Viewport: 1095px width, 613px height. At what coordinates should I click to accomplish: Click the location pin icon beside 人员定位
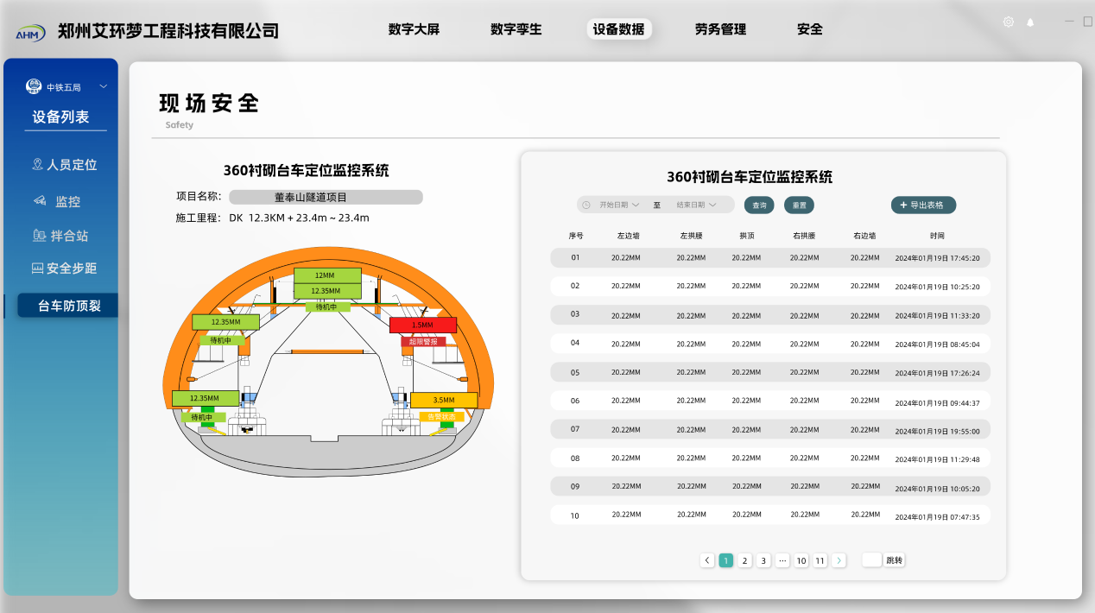[x=37, y=164]
